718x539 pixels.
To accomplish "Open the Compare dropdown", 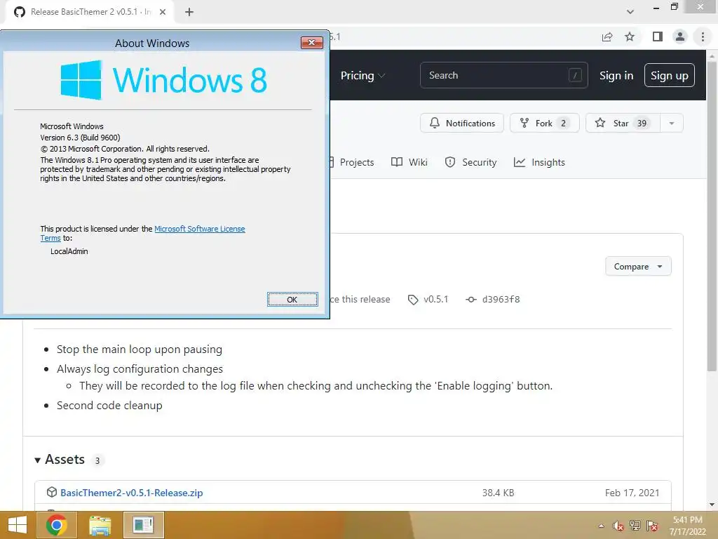I will click(x=638, y=266).
